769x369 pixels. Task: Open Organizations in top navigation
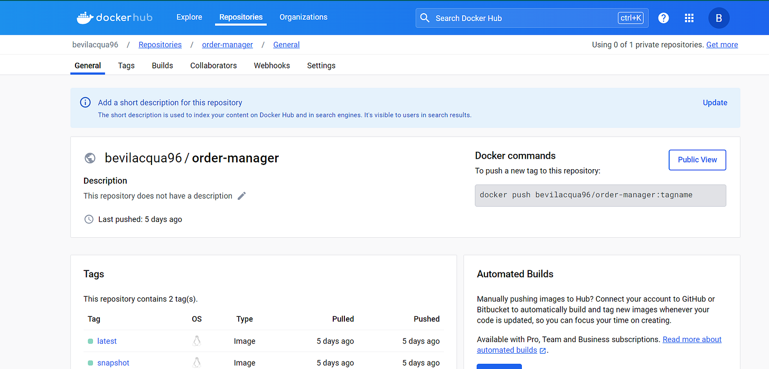303,17
